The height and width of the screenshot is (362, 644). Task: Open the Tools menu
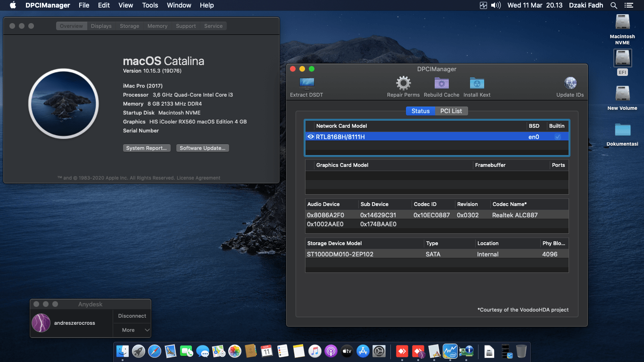150,5
